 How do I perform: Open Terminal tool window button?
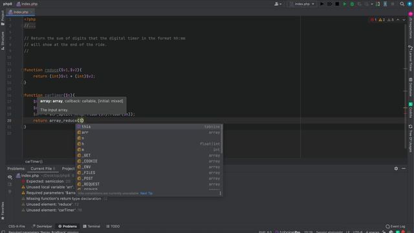coord(92,227)
